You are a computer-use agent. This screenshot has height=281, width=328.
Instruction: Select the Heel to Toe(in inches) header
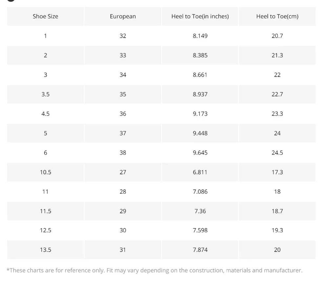pos(200,16)
